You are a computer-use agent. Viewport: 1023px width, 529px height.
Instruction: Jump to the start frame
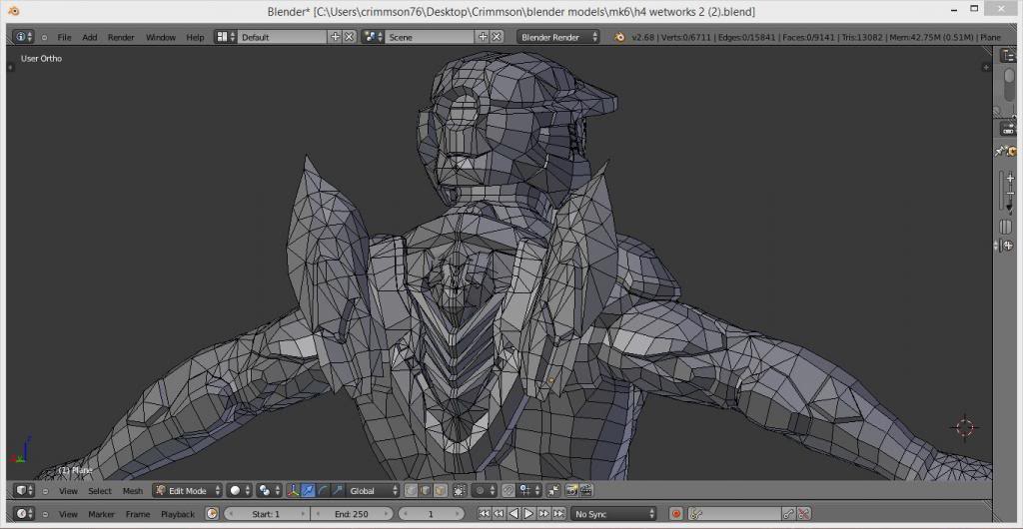485,514
